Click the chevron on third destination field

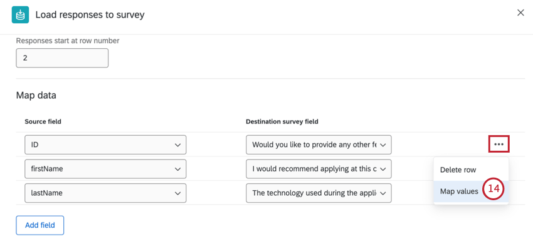pos(383,193)
